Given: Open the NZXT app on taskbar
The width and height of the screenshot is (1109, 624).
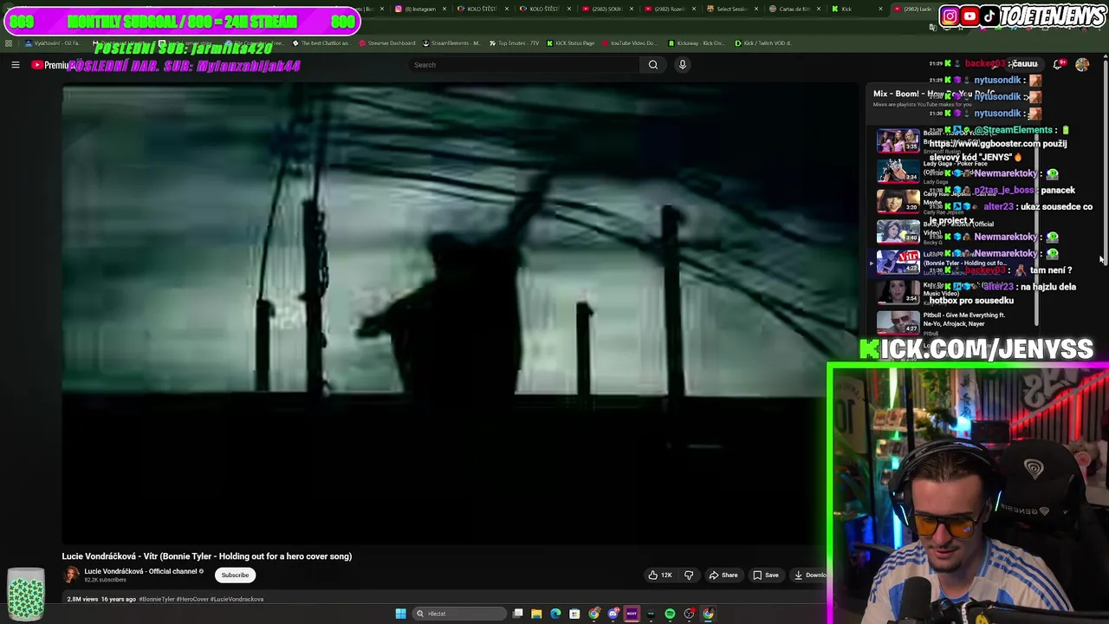Looking at the screenshot, I should [x=632, y=614].
